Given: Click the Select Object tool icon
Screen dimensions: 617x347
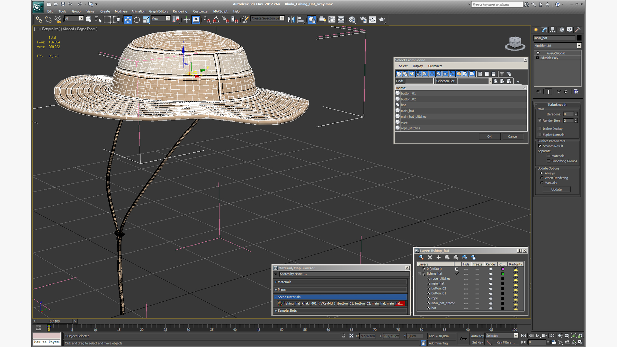Looking at the screenshot, I should (x=88, y=20).
